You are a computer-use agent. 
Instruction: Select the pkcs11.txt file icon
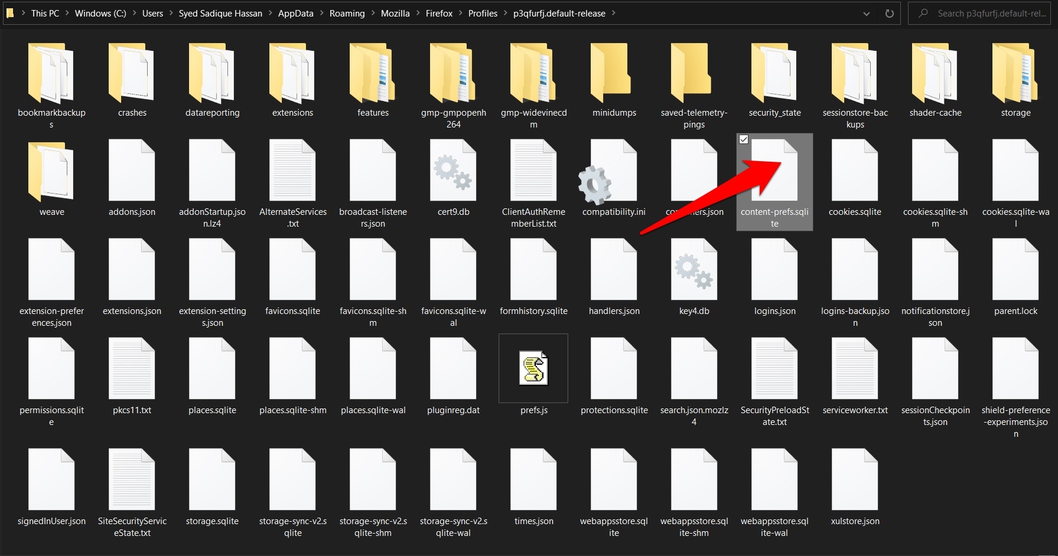[132, 368]
